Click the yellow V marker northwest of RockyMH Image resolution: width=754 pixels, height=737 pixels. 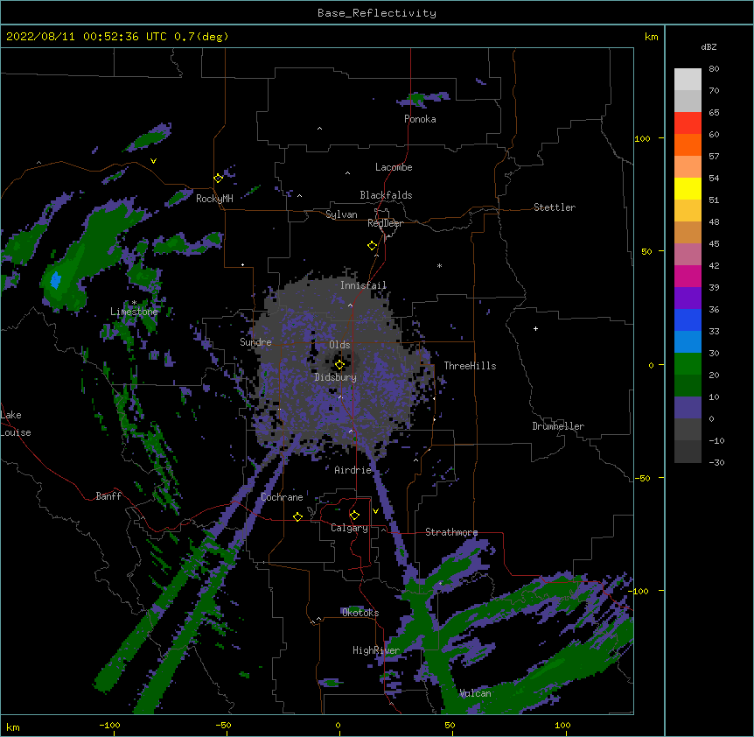153,161
